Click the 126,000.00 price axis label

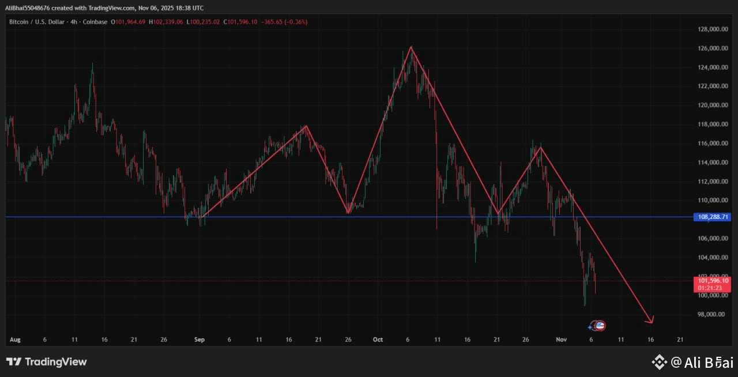pyautogui.click(x=713, y=48)
